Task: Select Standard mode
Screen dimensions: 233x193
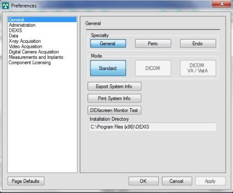Action: coord(108,68)
